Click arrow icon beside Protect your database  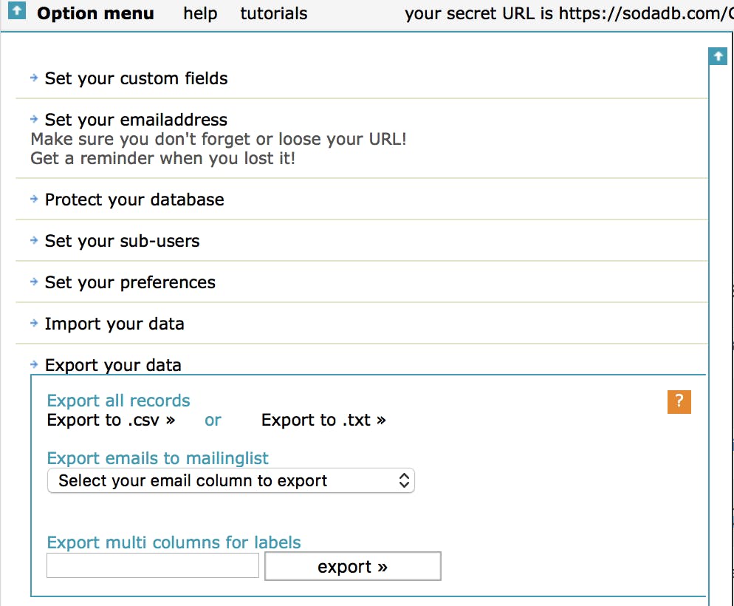point(34,199)
